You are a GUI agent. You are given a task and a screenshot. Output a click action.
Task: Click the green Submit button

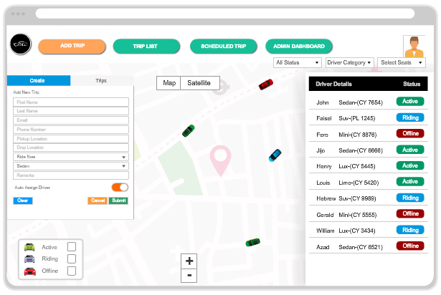pos(118,200)
